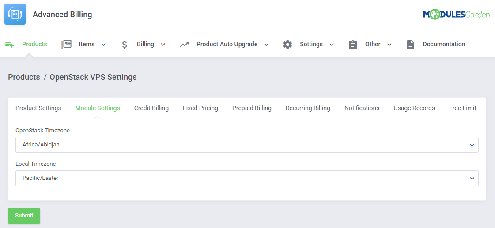This screenshot has height=228, width=495.
Task: Open the ModulesGarden logo link
Action: click(x=456, y=14)
